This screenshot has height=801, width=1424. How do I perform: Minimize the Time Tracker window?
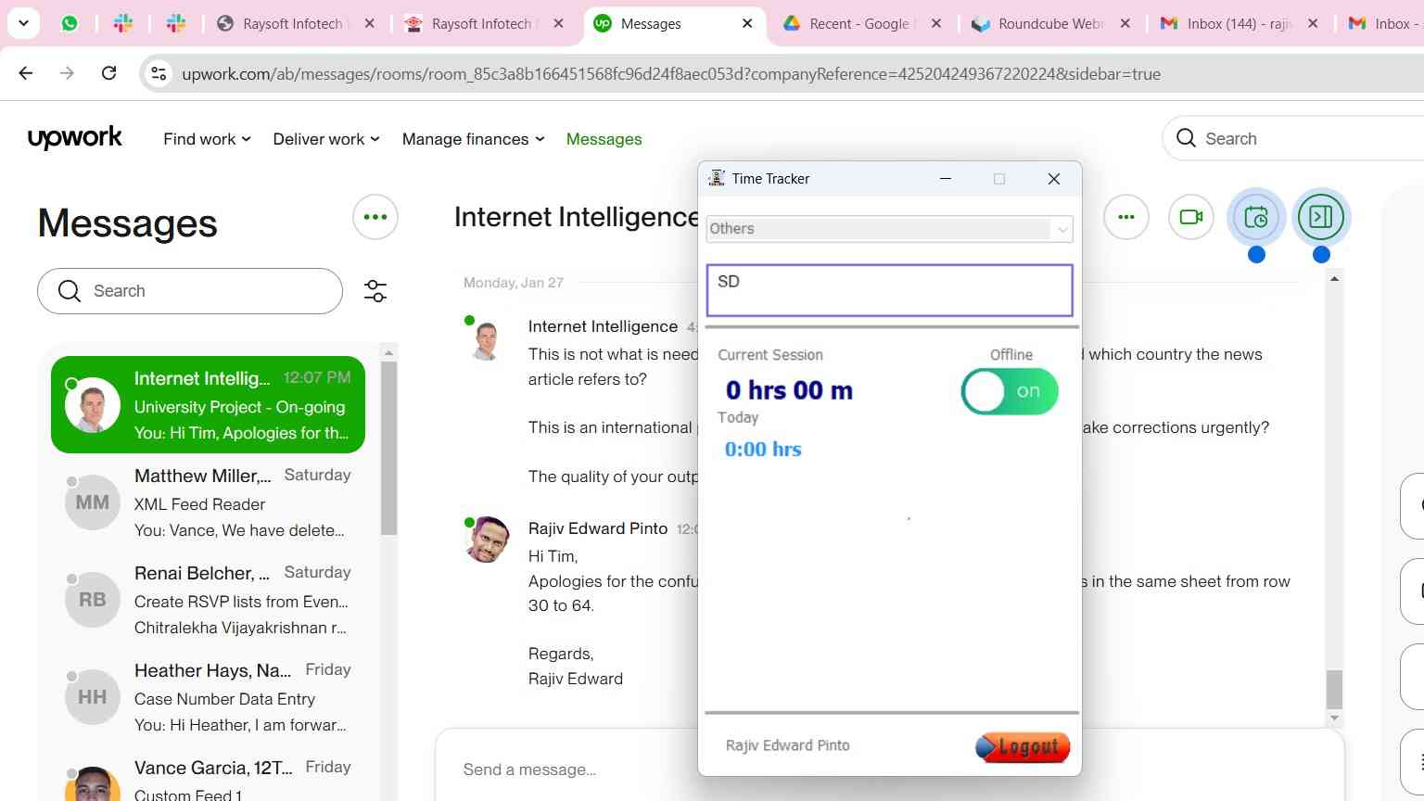point(946,179)
